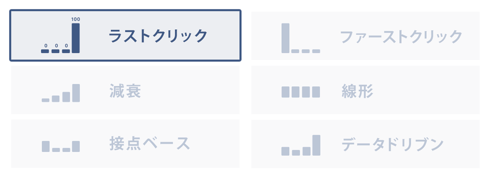Viewport: 490px width, 179px height.
Task: Pick the 線形 equal bars icon
Action: (x=301, y=92)
